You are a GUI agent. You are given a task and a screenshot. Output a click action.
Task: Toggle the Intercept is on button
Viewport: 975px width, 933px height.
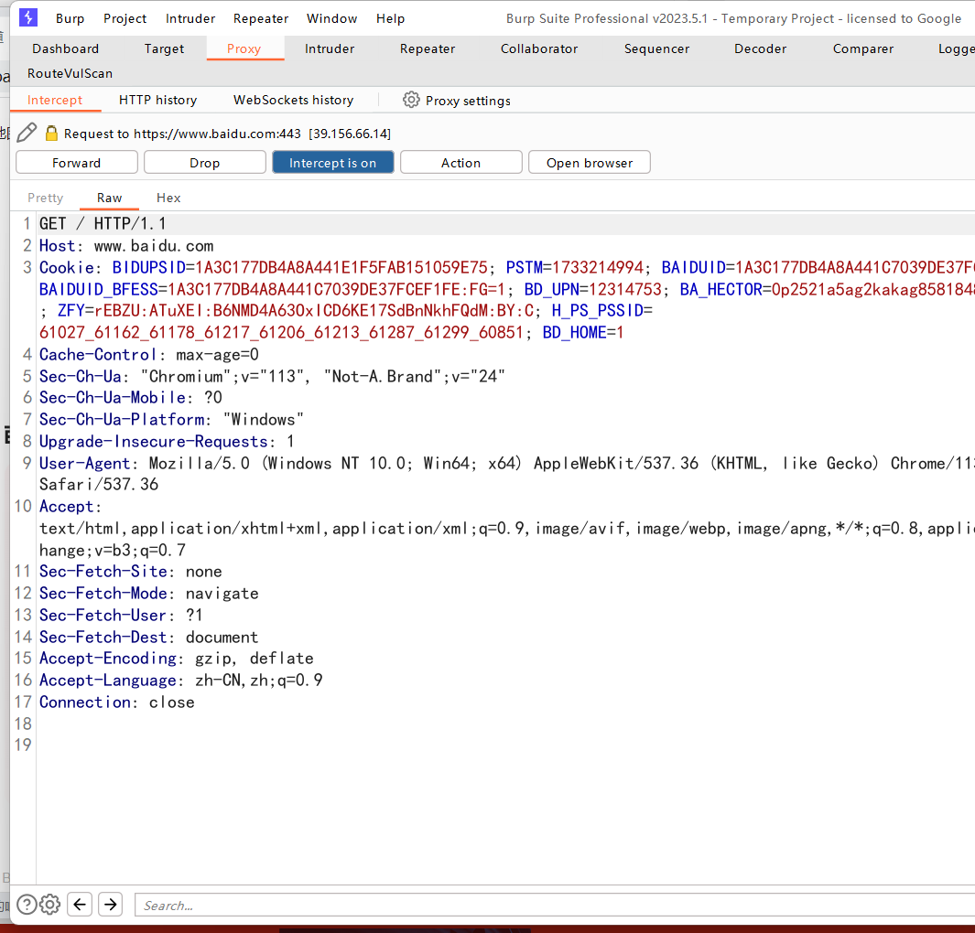[332, 162]
